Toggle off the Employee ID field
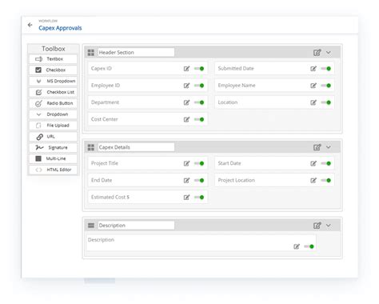 (199, 86)
